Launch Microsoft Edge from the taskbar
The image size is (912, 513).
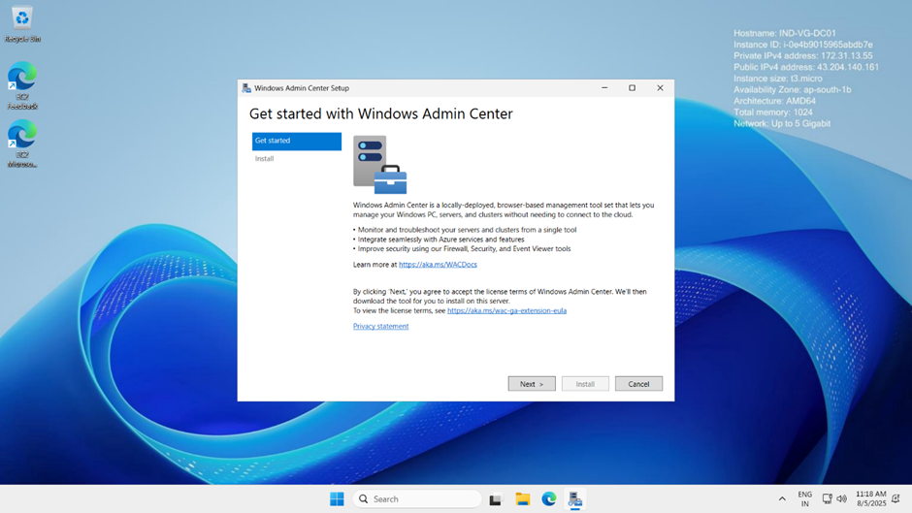coord(548,499)
